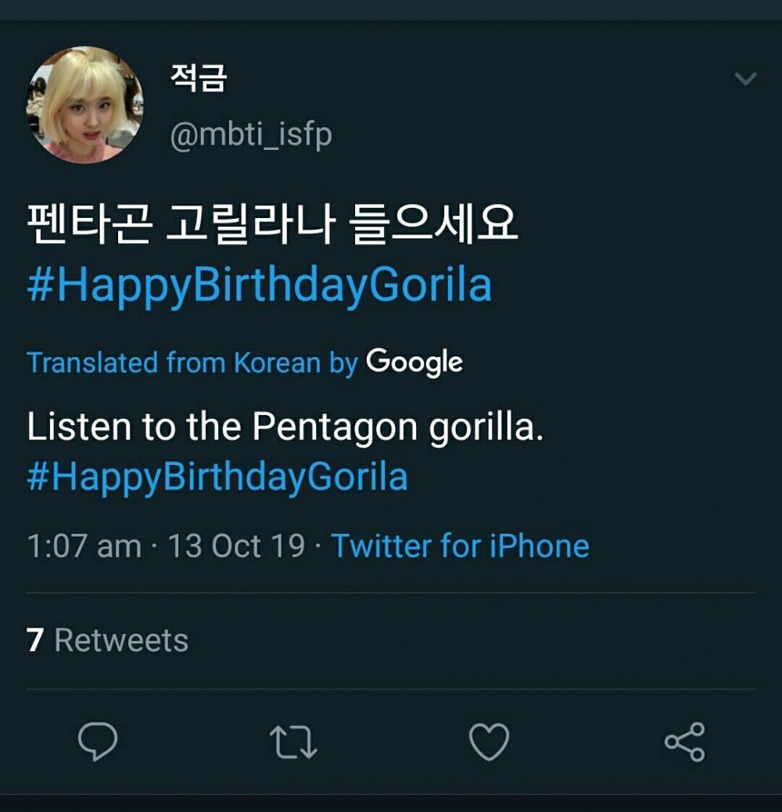Viewport: 782px width, 812px height.
Task: Open the blue #HappyBirthdayGorila hashtag under Korean text
Action: (x=259, y=286)
